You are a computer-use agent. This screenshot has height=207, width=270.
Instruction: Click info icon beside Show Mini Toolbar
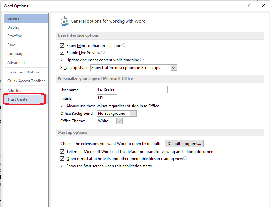(124, 46)
